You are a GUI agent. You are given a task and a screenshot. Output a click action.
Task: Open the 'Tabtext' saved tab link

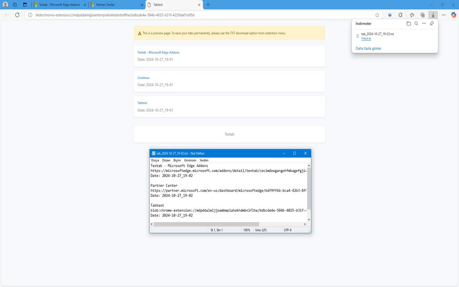pos(142,103)
